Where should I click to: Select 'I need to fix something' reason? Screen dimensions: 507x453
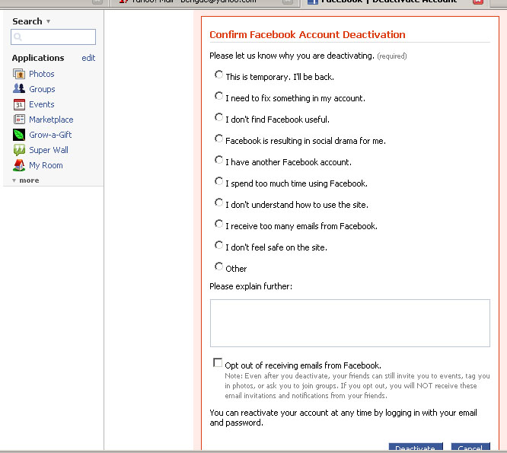[219, 96]
